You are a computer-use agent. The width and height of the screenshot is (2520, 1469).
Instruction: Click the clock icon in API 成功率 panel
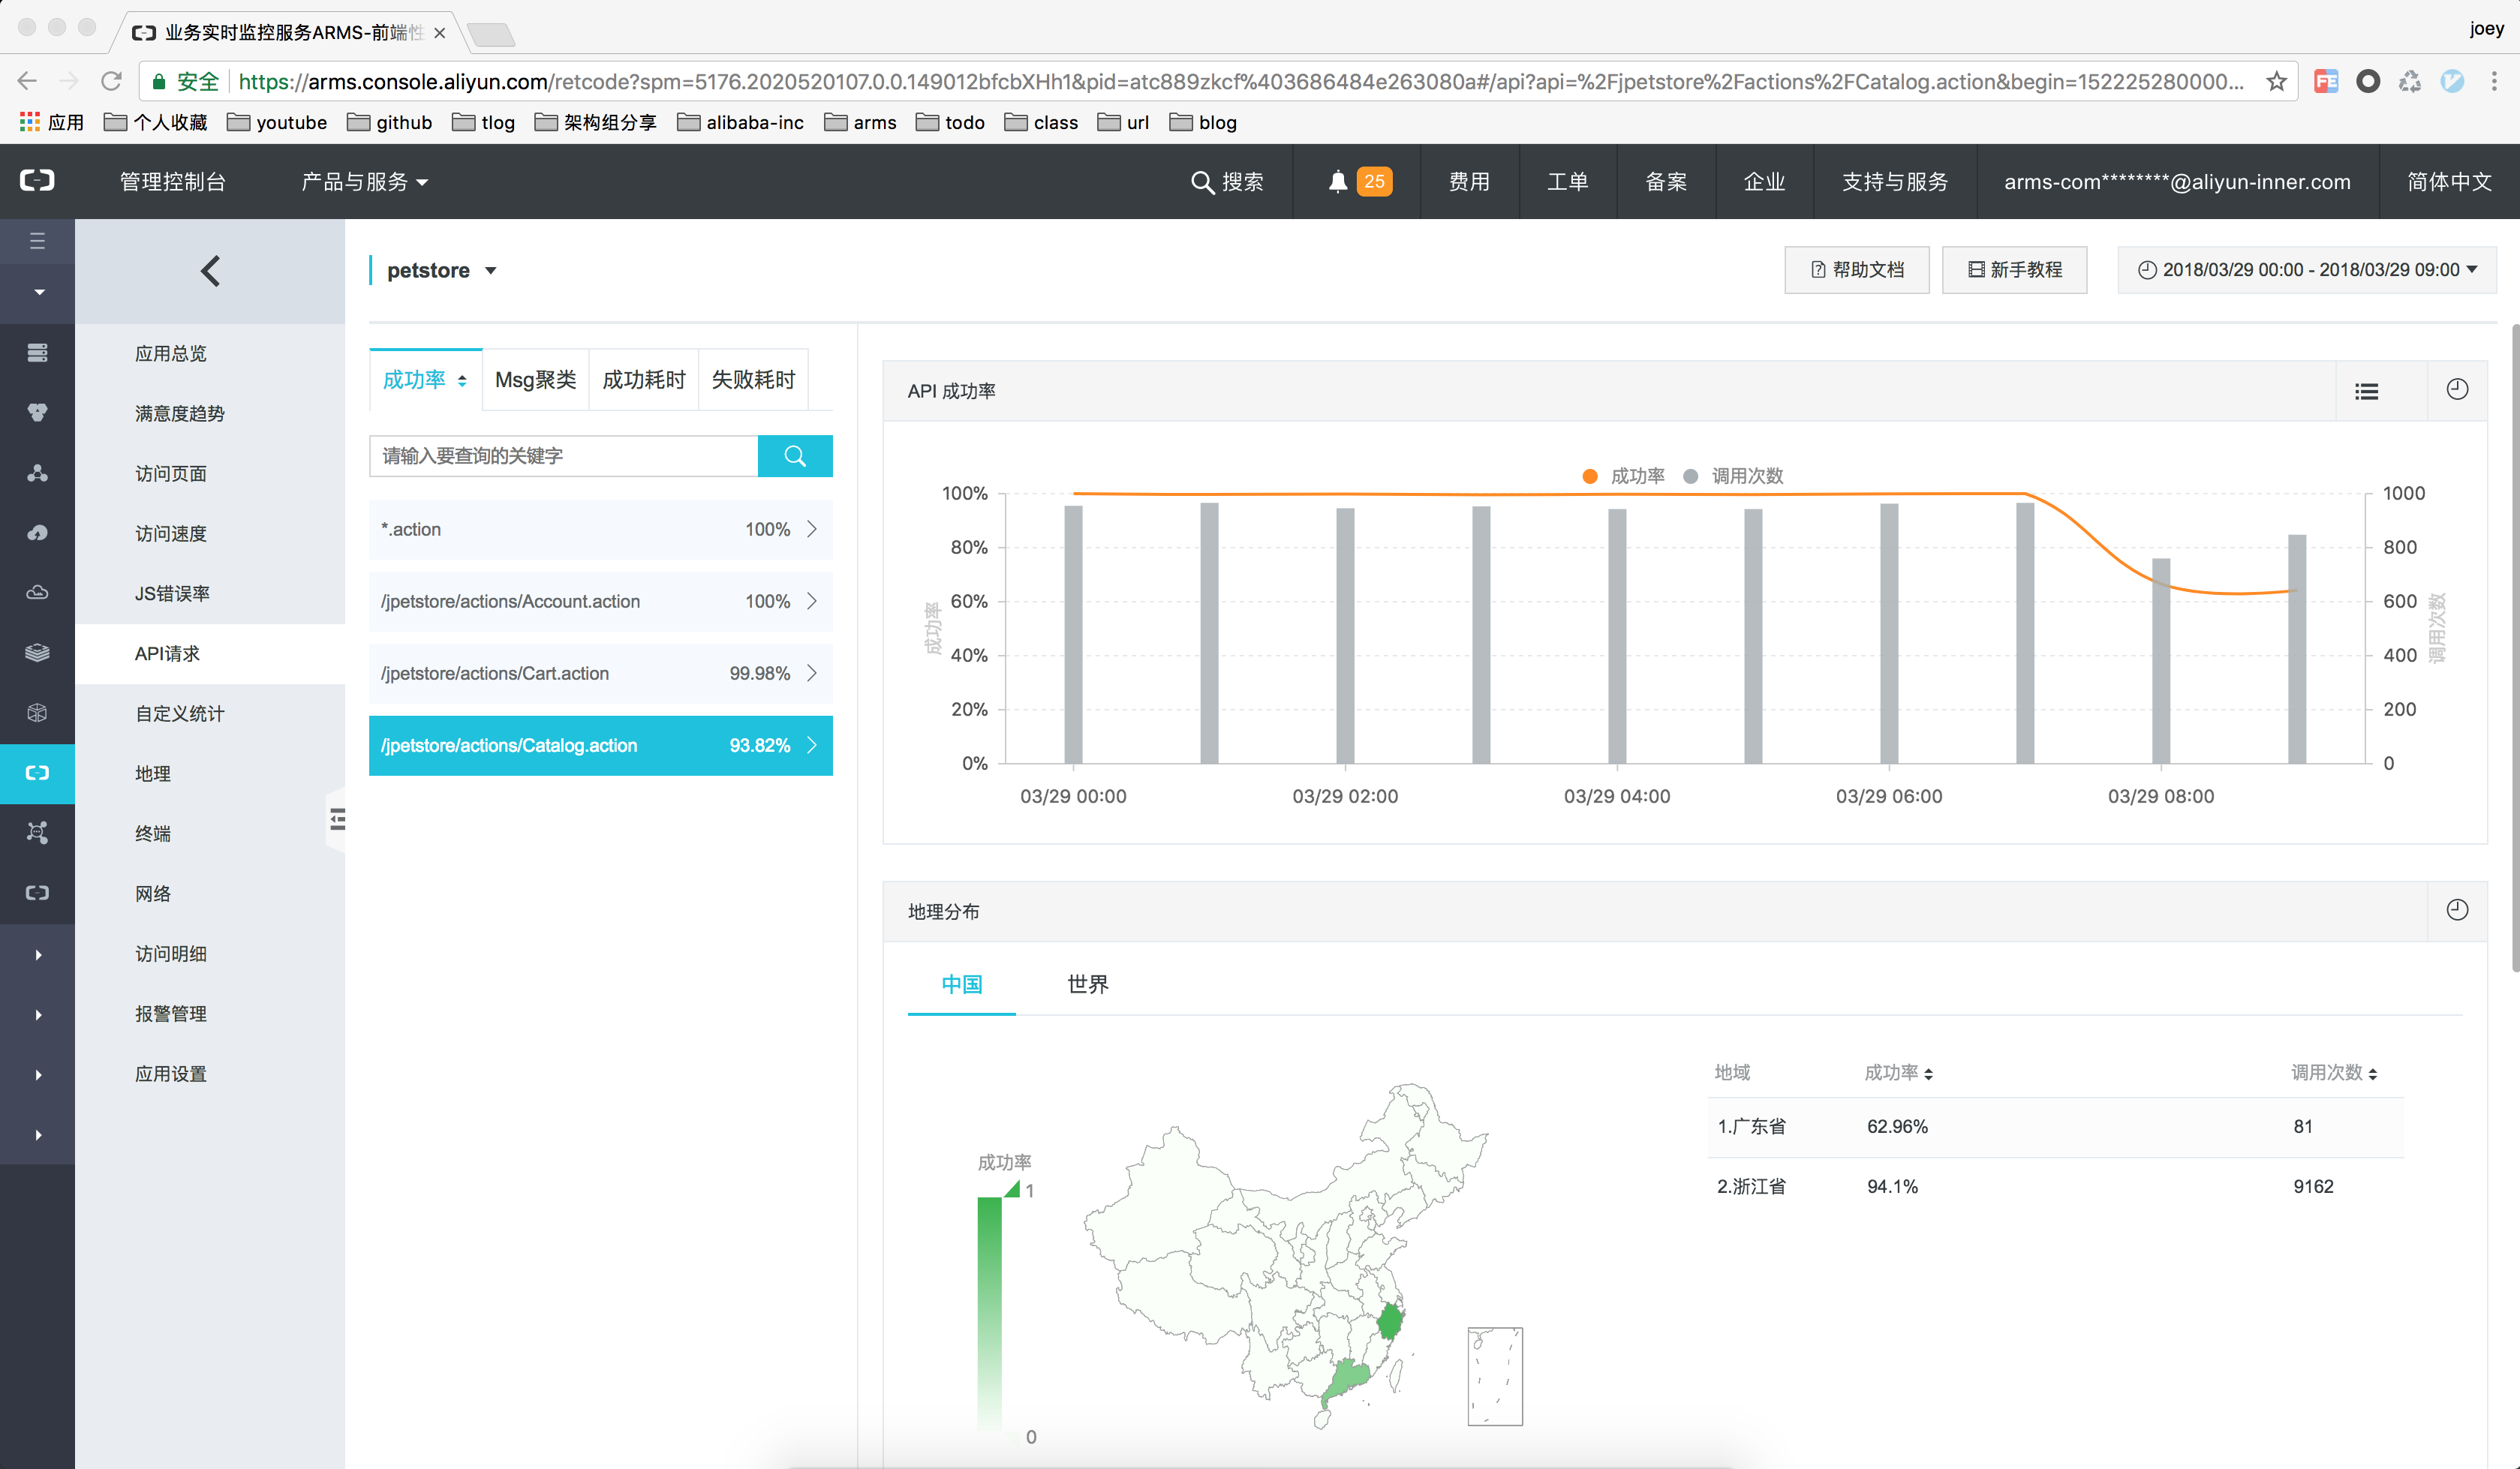(x=2456, y=390)
